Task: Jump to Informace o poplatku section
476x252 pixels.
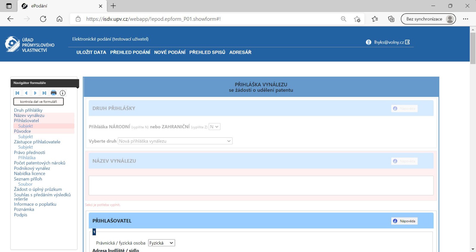Action: (x=35, y=204)
